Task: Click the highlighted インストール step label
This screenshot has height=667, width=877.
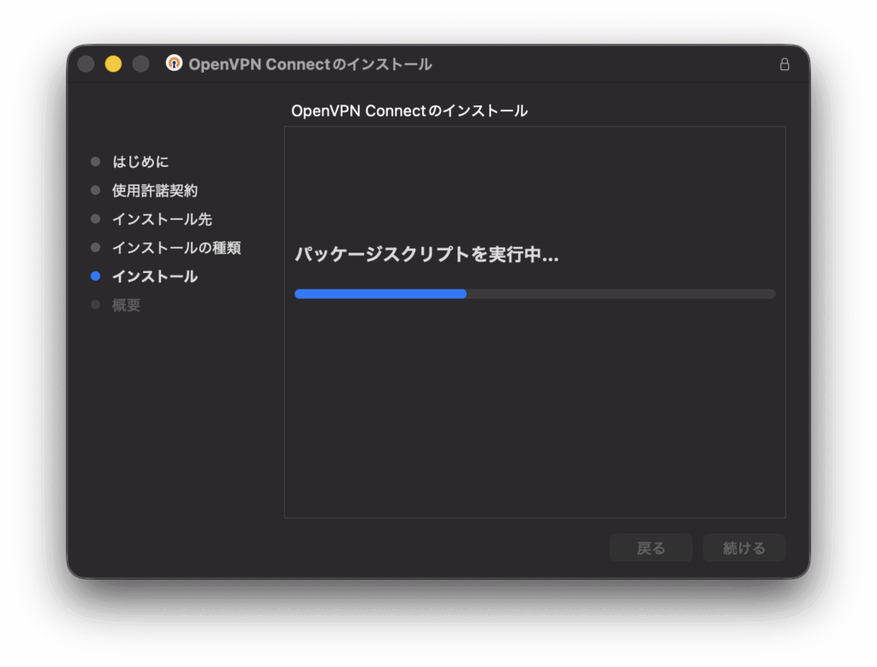Action: point(154,277)
